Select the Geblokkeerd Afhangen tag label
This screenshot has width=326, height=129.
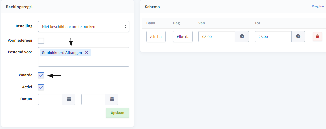pos(62,53)
